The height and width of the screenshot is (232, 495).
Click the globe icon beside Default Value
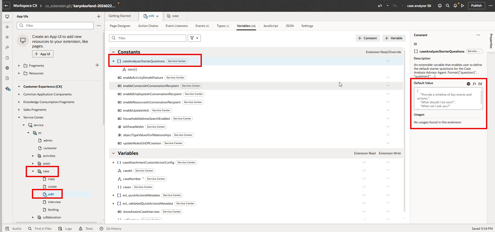coord(468,84)
